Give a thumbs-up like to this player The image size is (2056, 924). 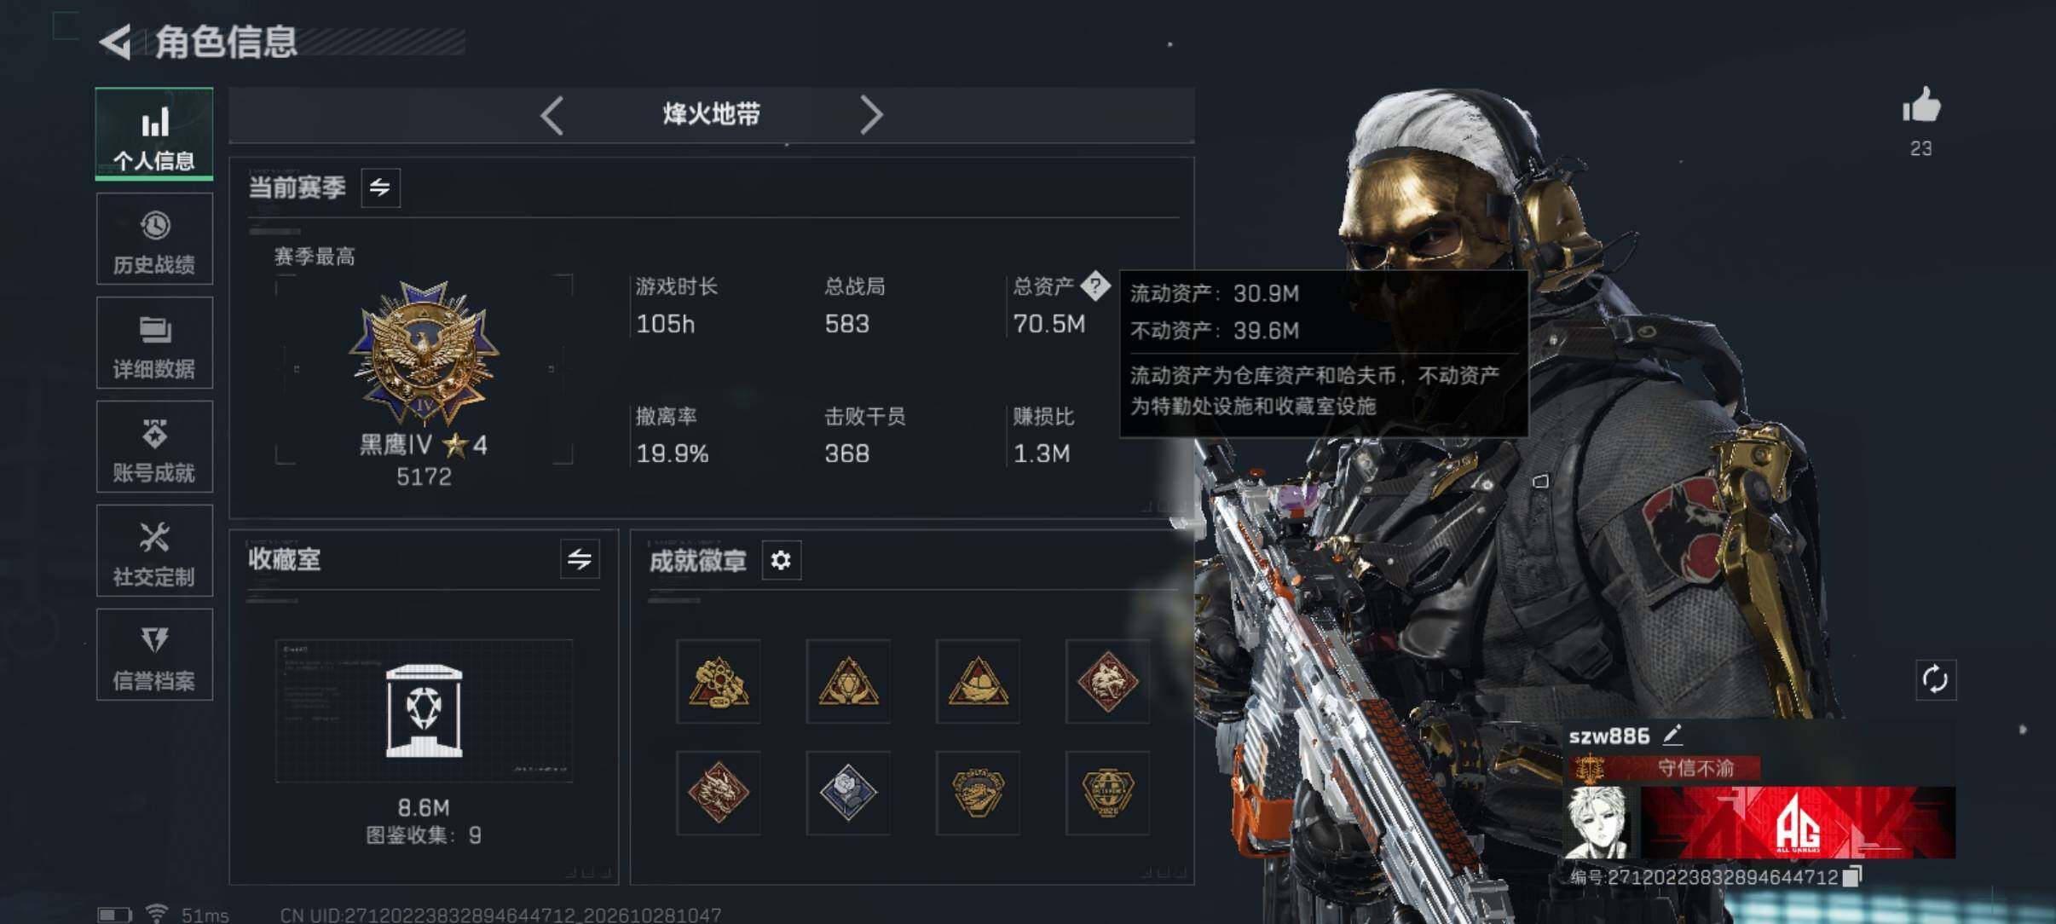coord(1921,107)
